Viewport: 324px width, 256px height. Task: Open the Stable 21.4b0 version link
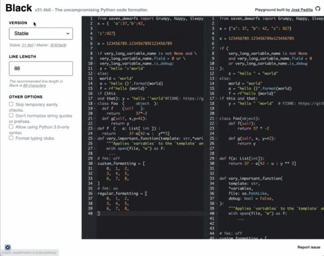click(27, 45)
